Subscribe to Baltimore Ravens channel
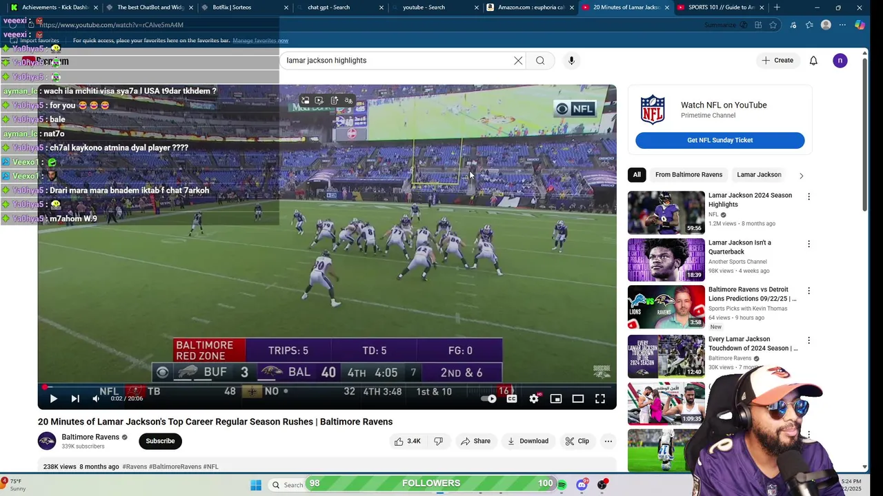This screenshot has height=496, width=883. coord(160,441)
